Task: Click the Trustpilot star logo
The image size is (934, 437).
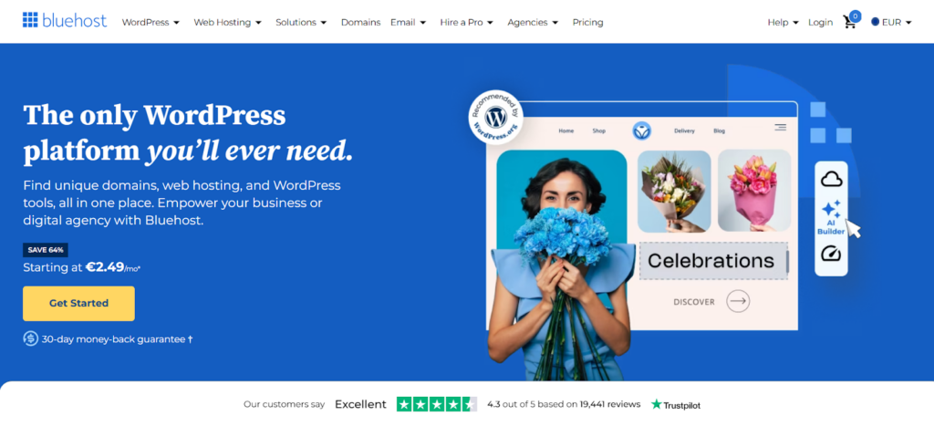Action: pyautogui.click(x=657, y=404)
